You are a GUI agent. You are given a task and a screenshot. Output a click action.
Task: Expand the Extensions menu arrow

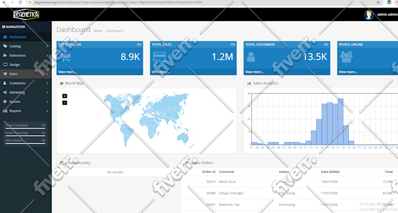(47, 56)
